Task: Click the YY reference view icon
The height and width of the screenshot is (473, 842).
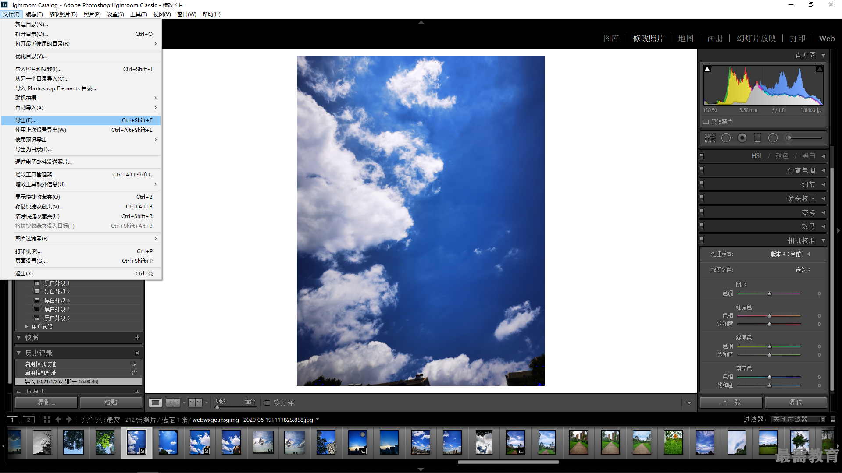Action: pyautogui.click(x=196, y=402)
